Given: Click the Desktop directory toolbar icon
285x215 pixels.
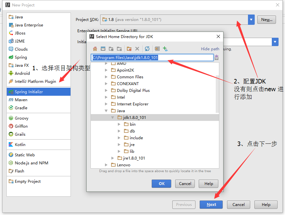Looking at the screenshot, I should pos(103,49).
